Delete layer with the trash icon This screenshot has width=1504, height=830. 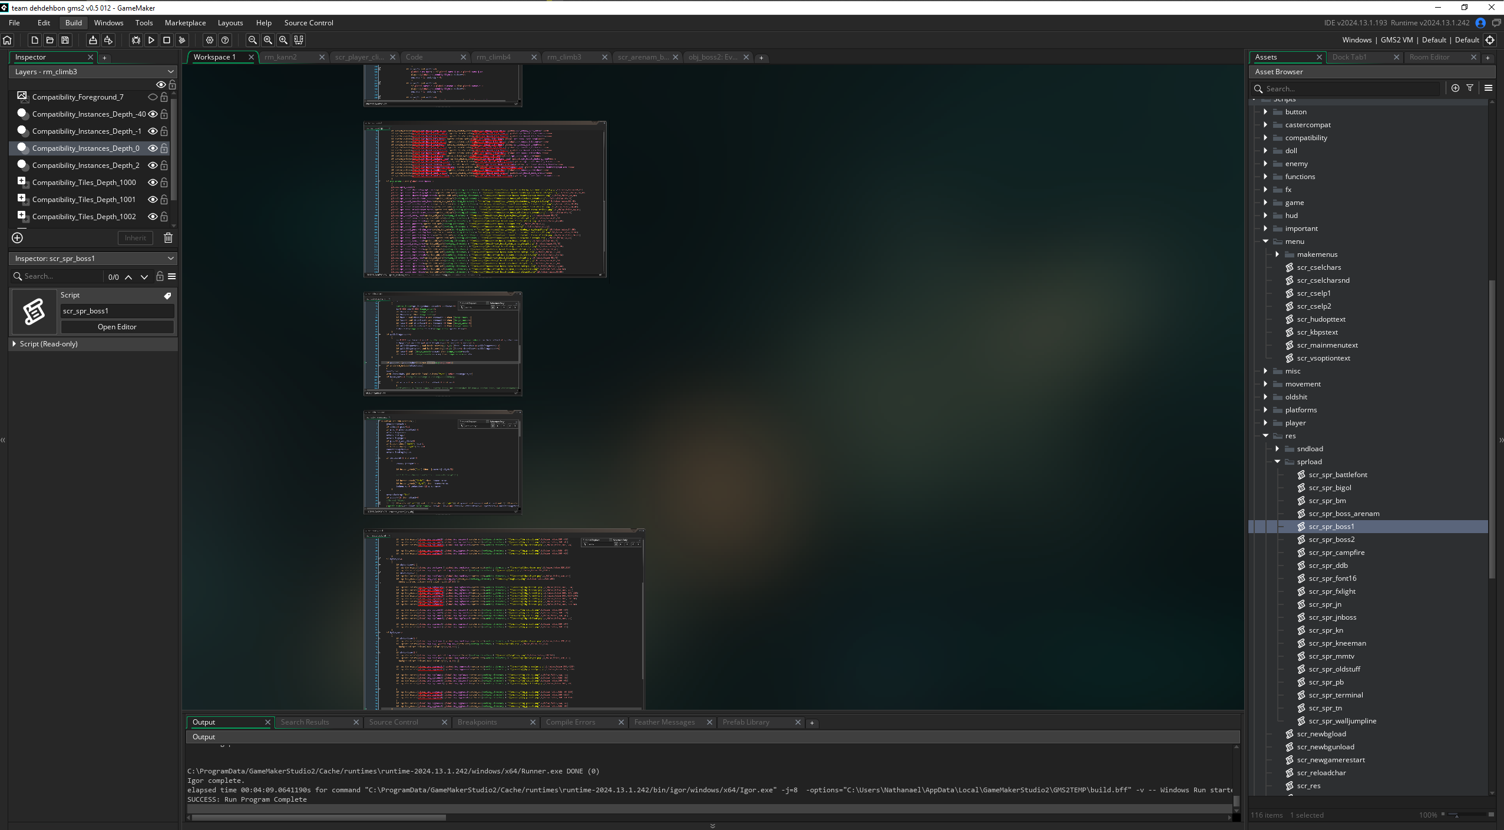tap(168, 238)
